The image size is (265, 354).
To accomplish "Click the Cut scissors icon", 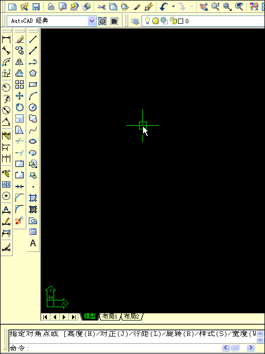I will coord(101,7).
